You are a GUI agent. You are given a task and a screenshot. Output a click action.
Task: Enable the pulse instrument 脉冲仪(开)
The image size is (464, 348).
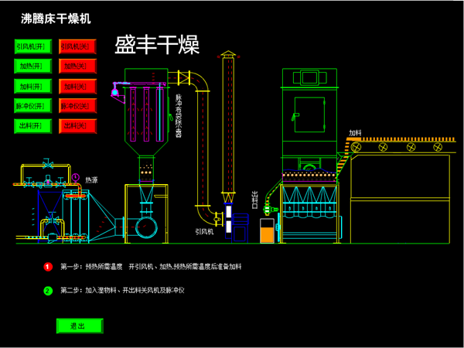coord(32,105)
